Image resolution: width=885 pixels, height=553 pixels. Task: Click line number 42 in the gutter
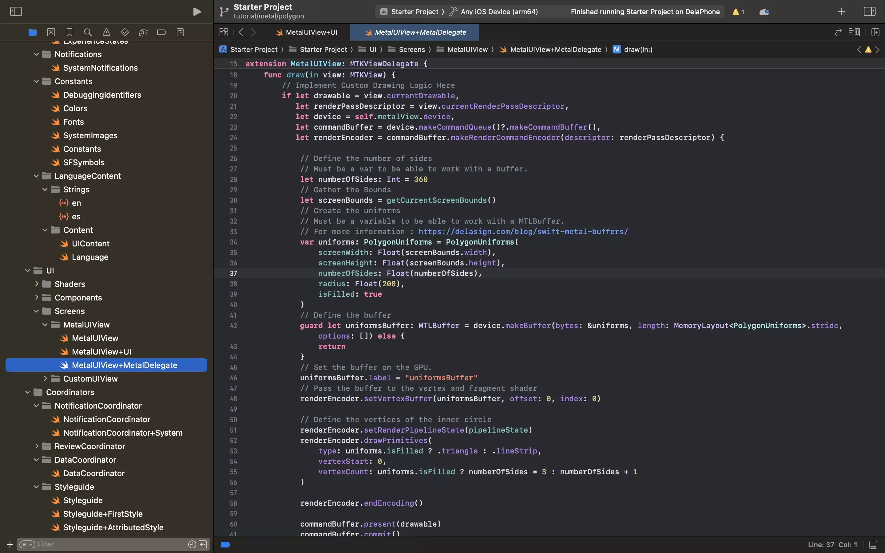coord(233,326)
